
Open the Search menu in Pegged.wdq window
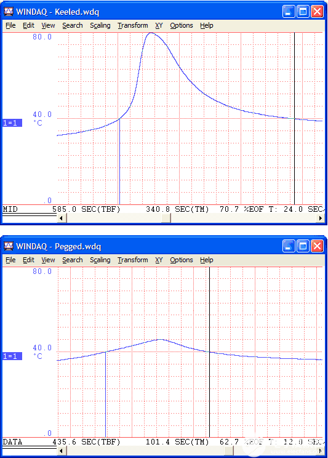point(73,260)
